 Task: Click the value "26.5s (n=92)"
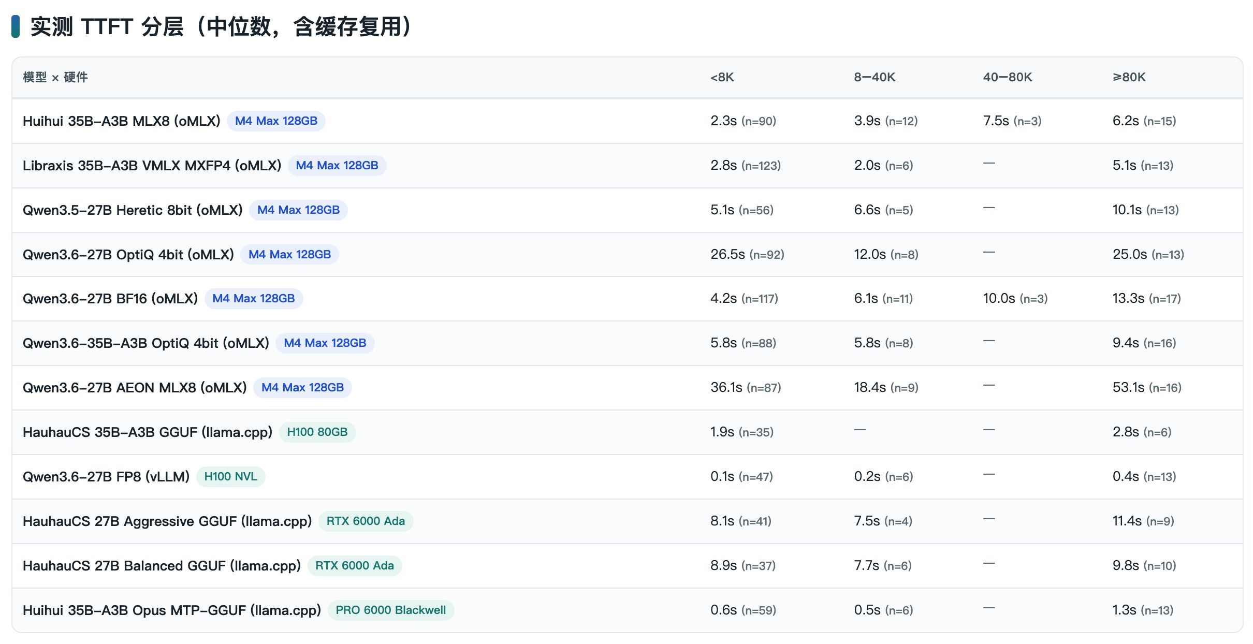click(x=747, y=255)
